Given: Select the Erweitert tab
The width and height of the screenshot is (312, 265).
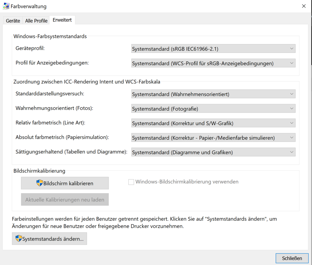Looking at the screenshot, I should (x=62, y=20).
